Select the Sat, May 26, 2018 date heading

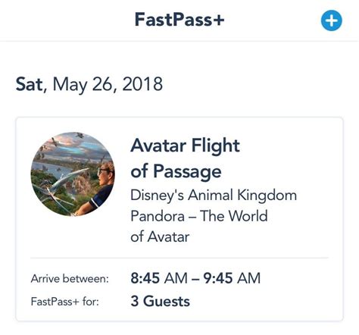coord(89,84)
